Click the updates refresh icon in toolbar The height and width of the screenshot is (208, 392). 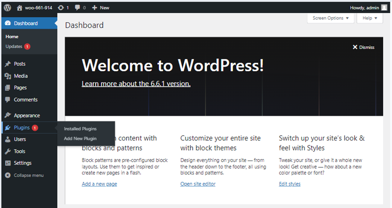point(61,8)
